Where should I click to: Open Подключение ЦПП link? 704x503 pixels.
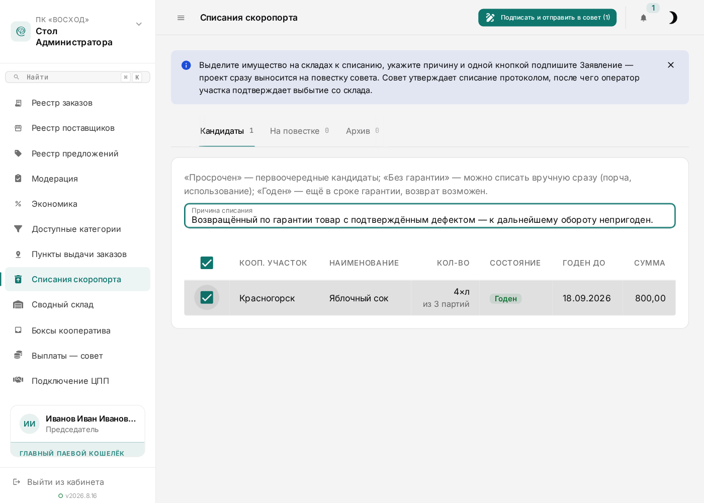tap(77, 381)
